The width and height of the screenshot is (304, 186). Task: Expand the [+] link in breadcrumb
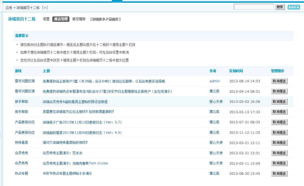pos(45,8)
